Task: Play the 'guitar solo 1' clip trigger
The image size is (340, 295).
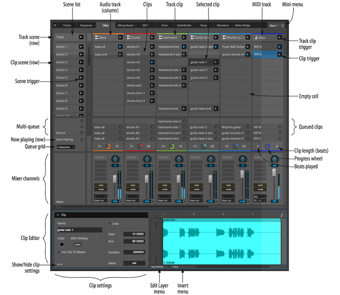Action: [216, 62]
